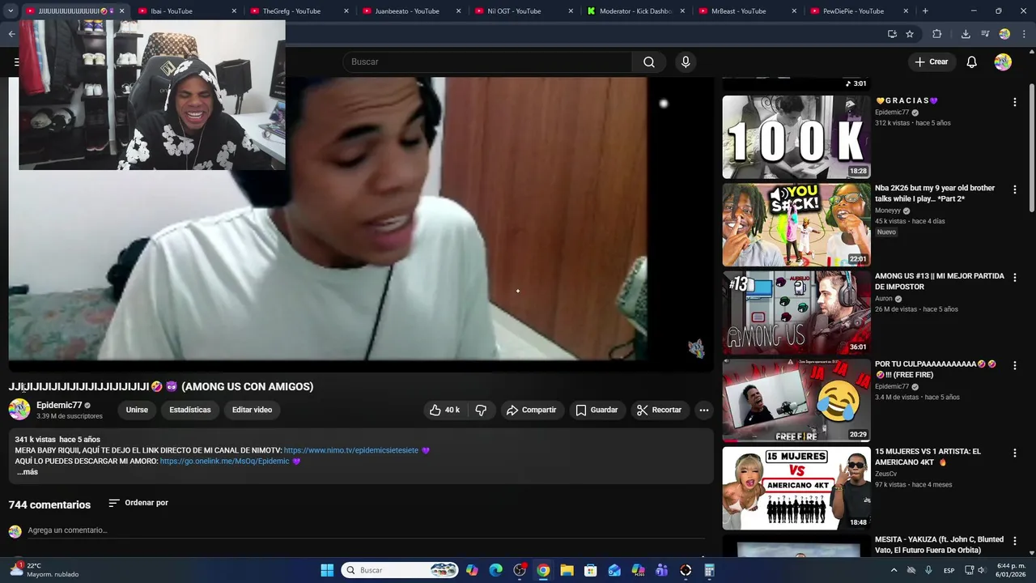The image size is (1036, 583).
Task: Open Moneyyy channel link in sidebar
Action: tap(888, 211)
